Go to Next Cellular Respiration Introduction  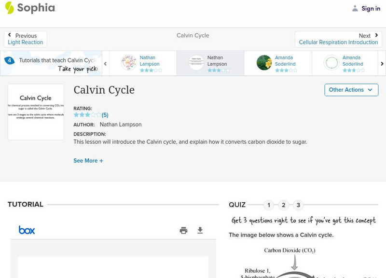pos(338,39)
